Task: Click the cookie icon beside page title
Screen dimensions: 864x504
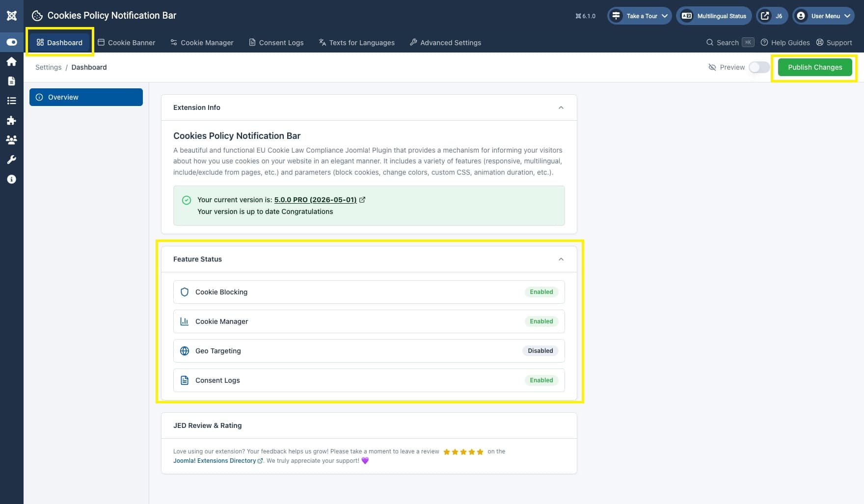Action: click(x=37, y=16)
